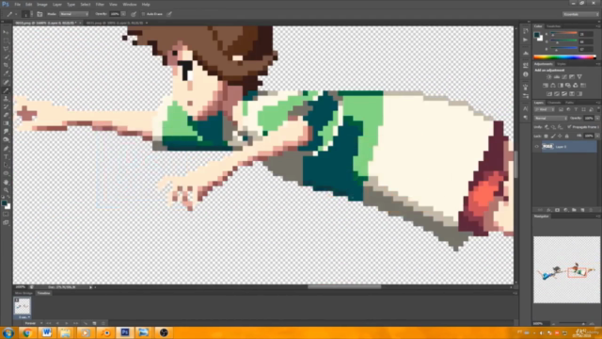Toggle pressure for opacity button in options bar
The width and height of the screenshot is (602, 339).
[x=134, y=14]
